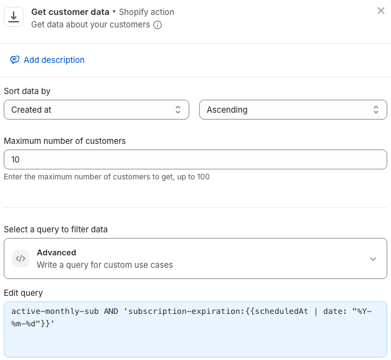
Task: Click the info icon beside customers description
Action: (x=158, y=25)
